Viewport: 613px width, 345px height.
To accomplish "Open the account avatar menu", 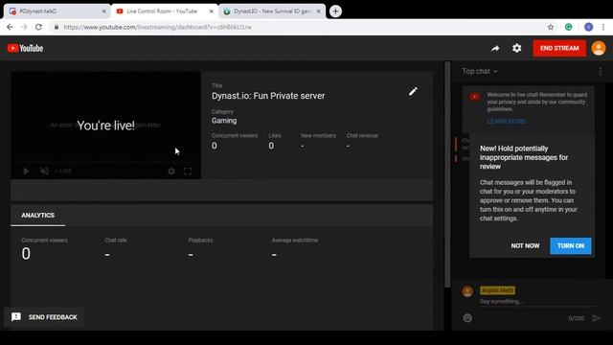I will click(x=598, y=48).
